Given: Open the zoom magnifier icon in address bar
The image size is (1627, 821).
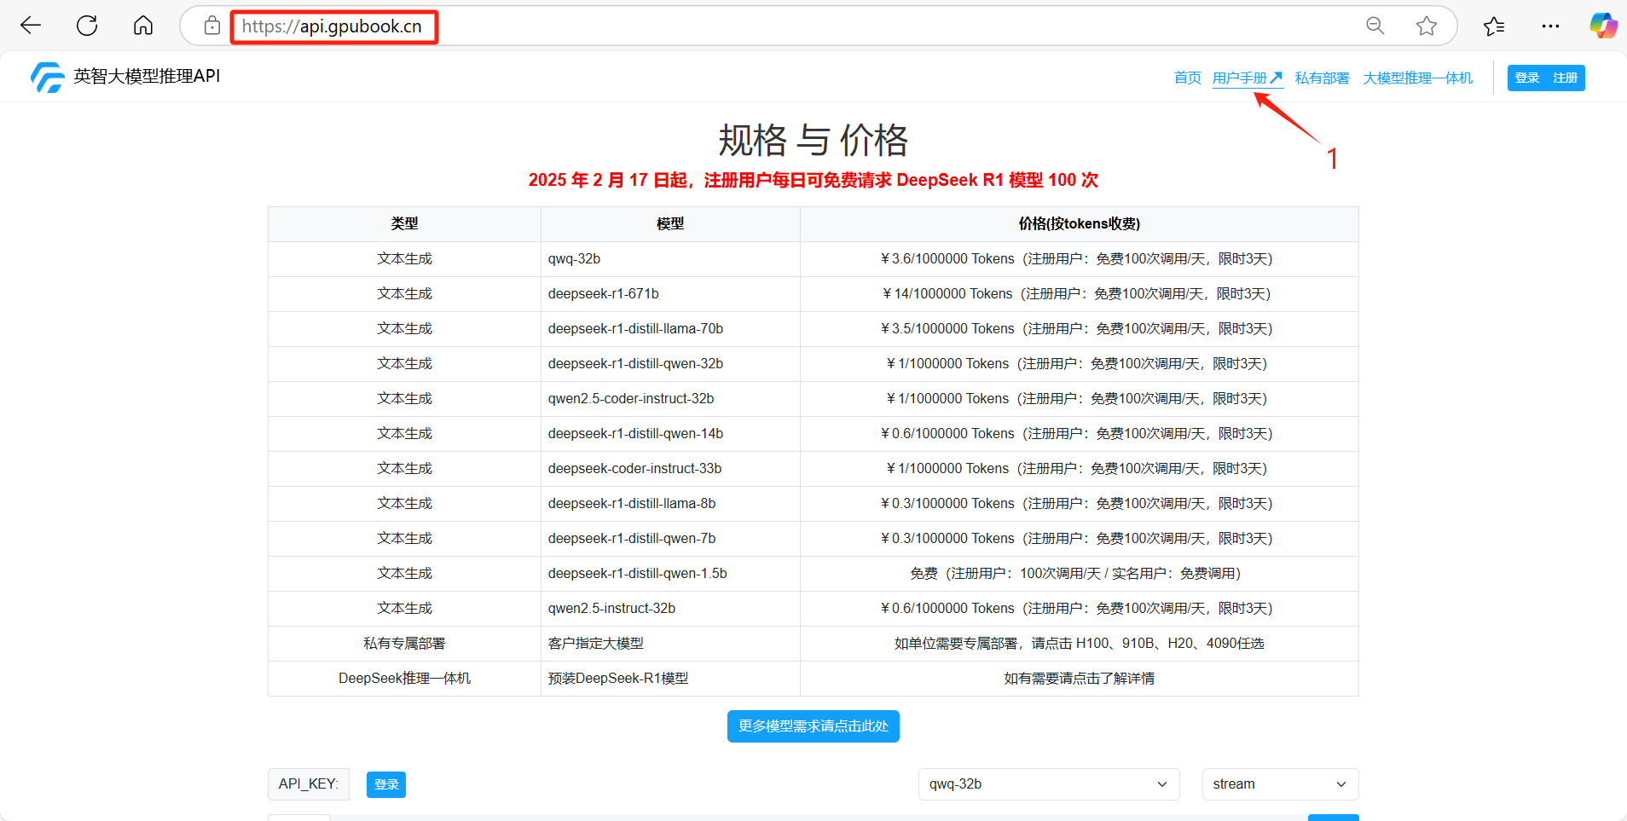Looking at the screenshot, I should point(1375,26).
